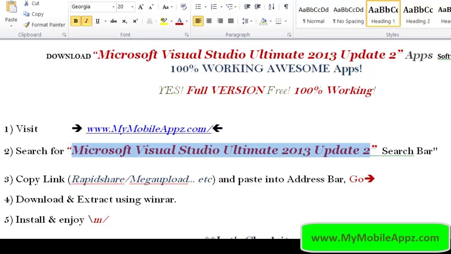This screenshot has width=451, height=254.
Task: Apply the Normal style
Action: (x=314, y=14)
